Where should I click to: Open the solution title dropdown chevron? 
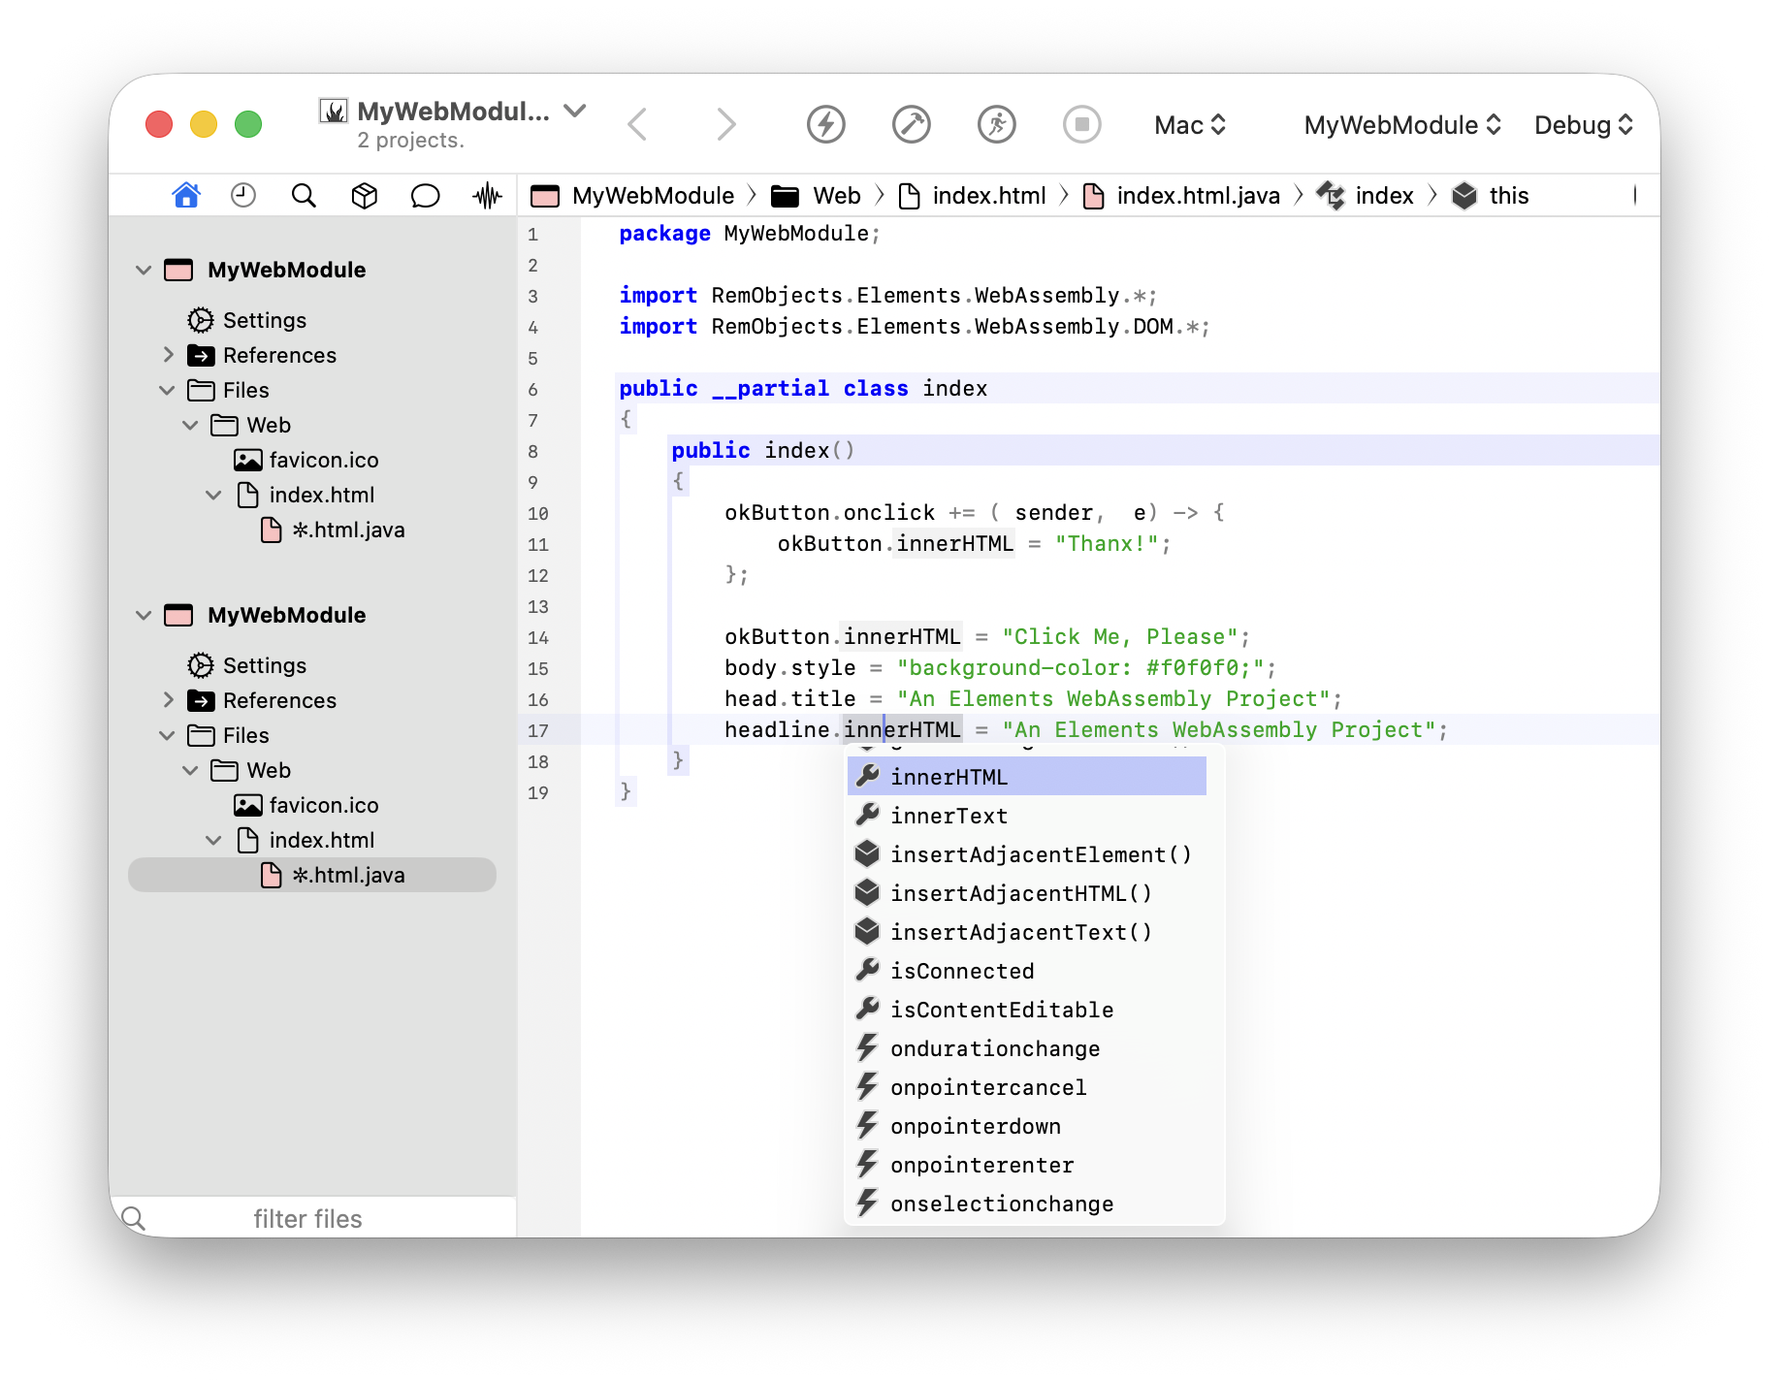575,111
